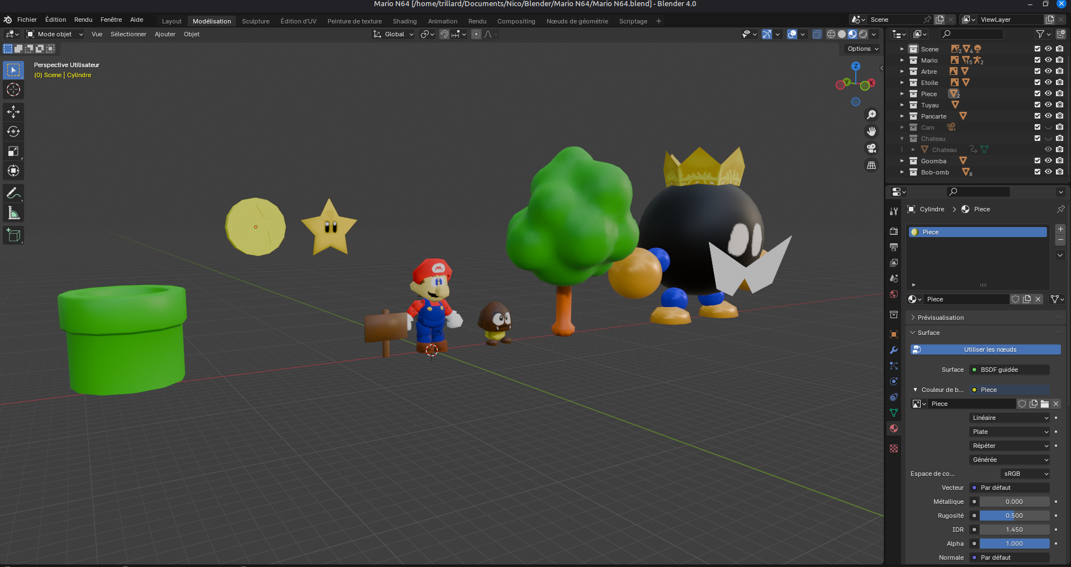1071x567 pixels.
Task: Click the Rugosité value slider
Action: tap(1014, 516)
